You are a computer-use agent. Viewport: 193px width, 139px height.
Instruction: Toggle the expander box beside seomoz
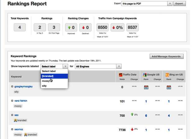click(x=12, y=129)
